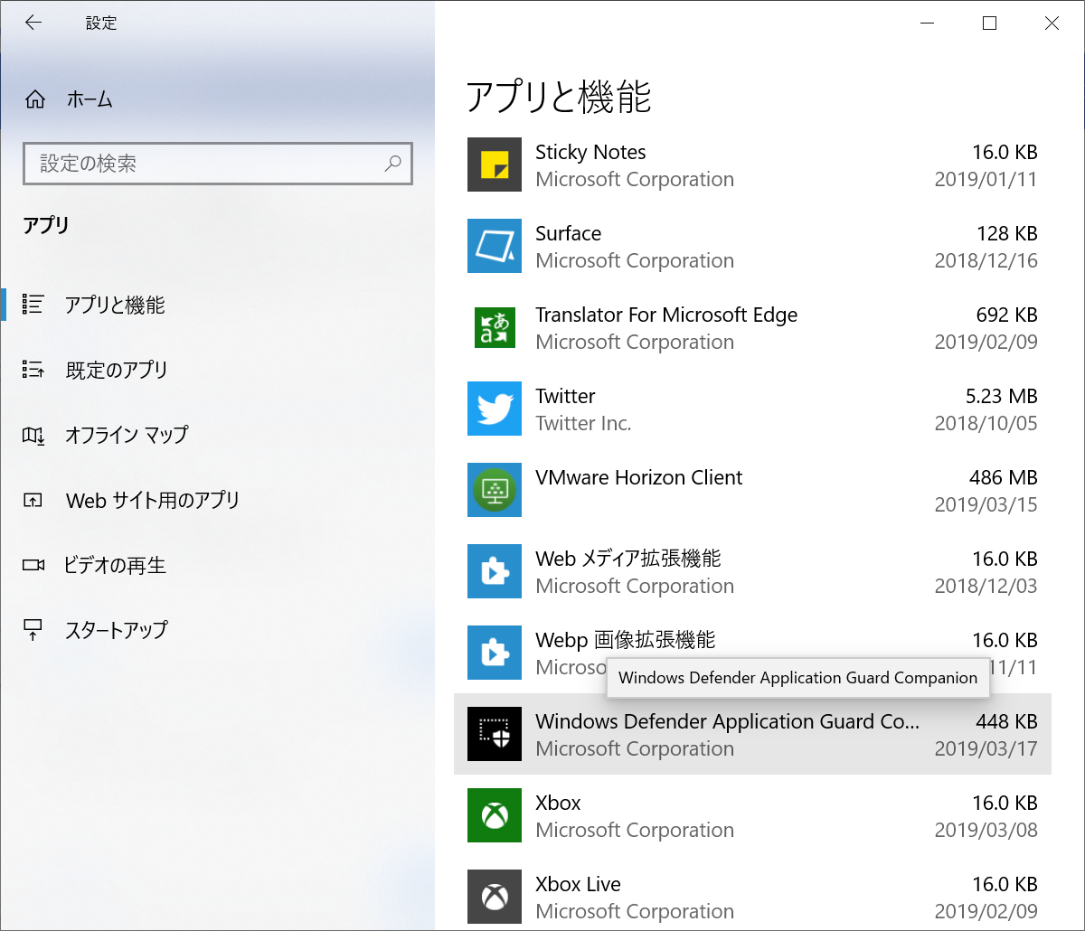Click the Sticky Notes app icon
The width and height of the screenshot is (1085, 931).
495,165
